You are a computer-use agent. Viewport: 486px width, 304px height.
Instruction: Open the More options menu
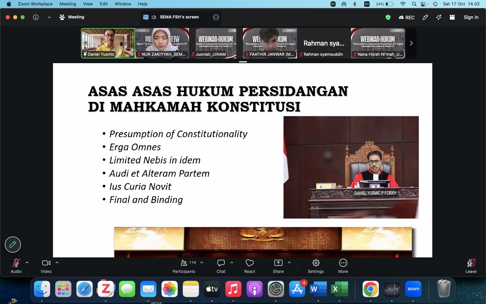point(343,267)
